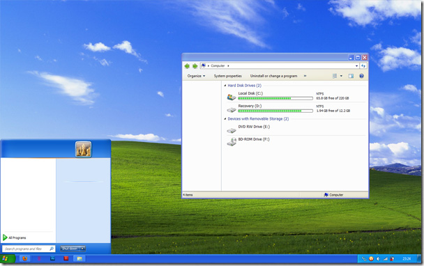424x266 pixels.
Task: Collapse Devices with Removable Storage group
Action: 225,119
